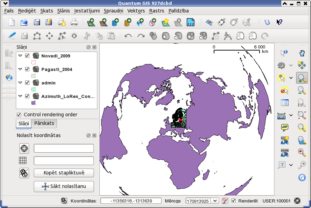This screenshot has width=311, height=208.
Task: Click the purple Azimuth layer symbol swatch
Action: pyautogui.click(x=33, y=103)
